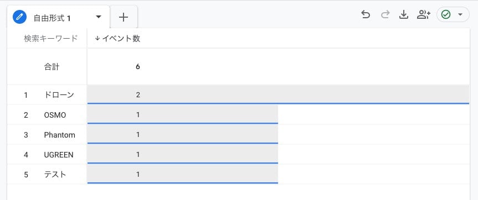This screenshot has width=478, height=200.
Task: Select the ドローン row keyword
Action: click(x=59, y=95)
